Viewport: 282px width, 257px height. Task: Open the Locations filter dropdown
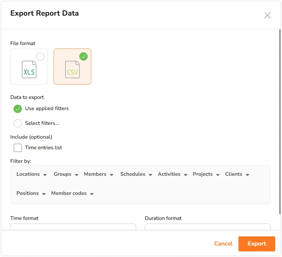[32, 174]
